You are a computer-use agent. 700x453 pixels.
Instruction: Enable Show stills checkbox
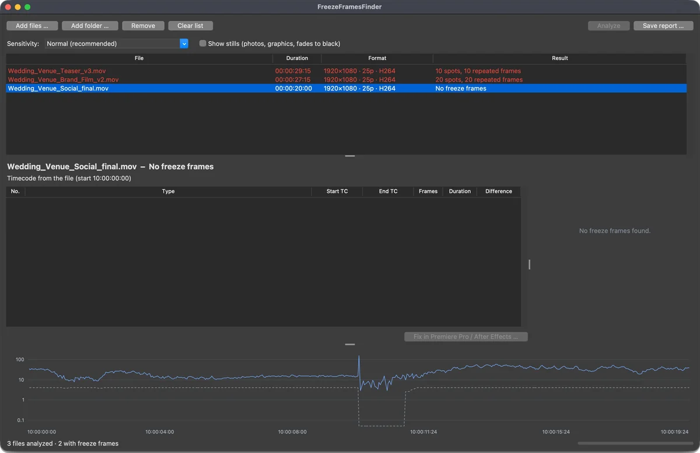[x=202, y=44]
